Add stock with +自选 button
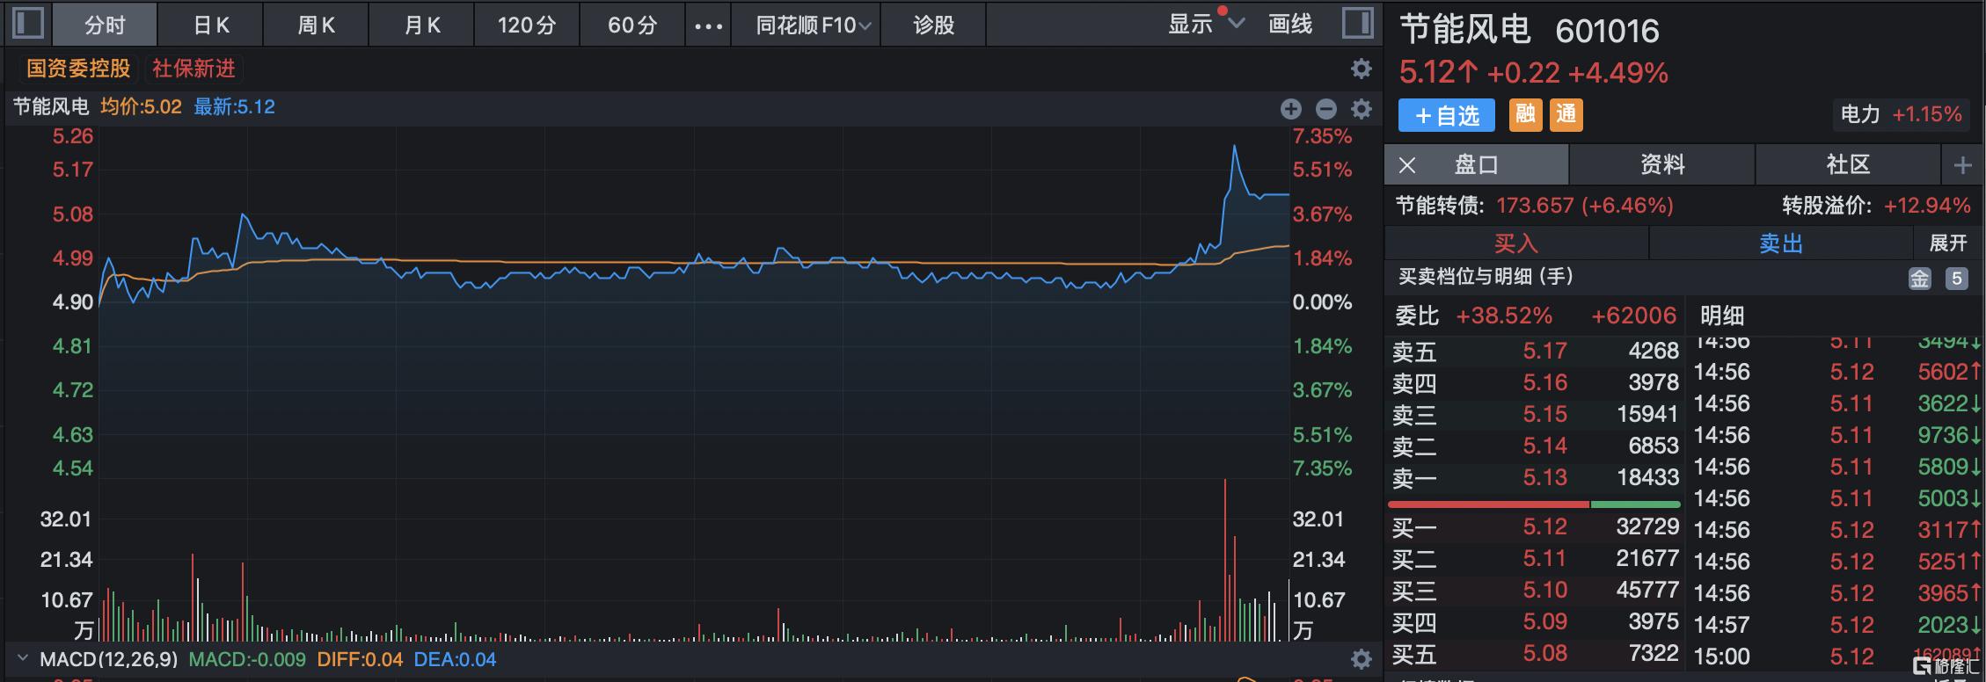Viewport: 1986px width, 682px height. pyautogui.click(x=1446, y=115)
